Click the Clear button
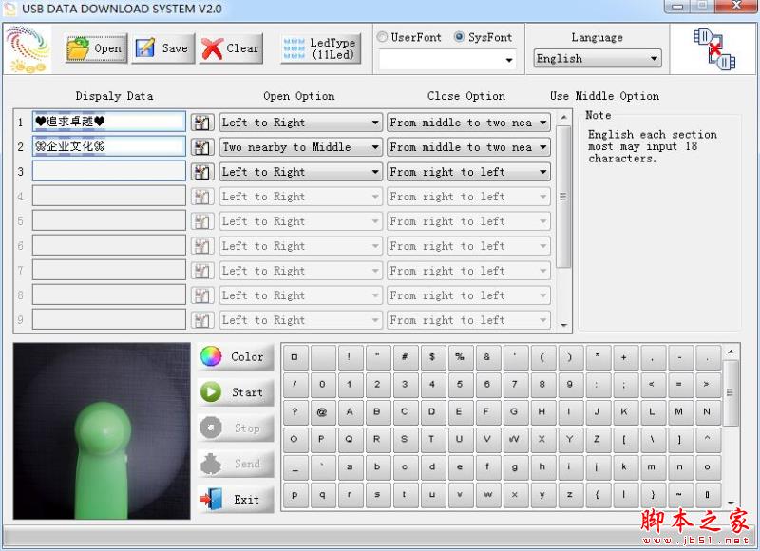The height and width of the screenshot is (551, 760). pyautogui.click(x=231, y=48)
